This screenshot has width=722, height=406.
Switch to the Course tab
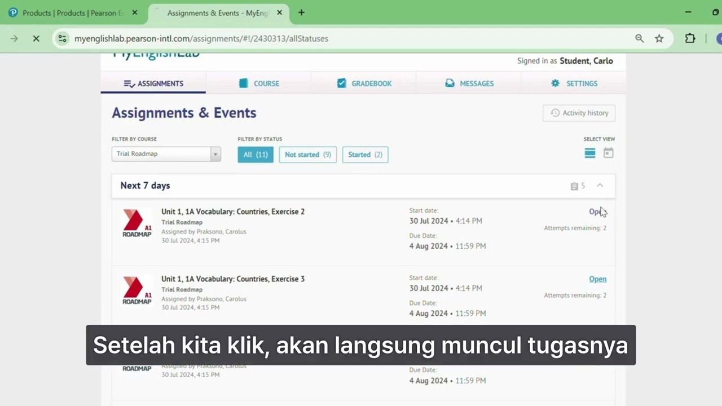(x=258, y=83)
